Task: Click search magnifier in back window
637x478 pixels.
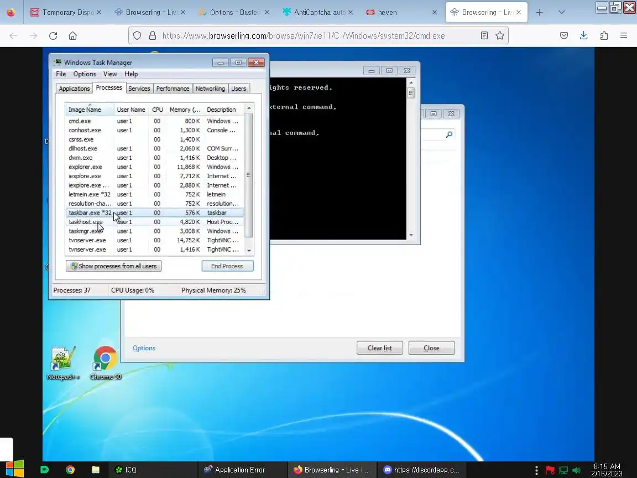Action: (x=449, y=134)
